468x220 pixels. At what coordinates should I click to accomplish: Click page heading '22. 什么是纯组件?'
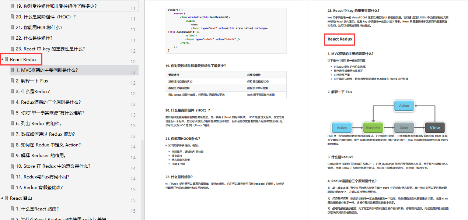pyautogui.click(x=179, y=177)
